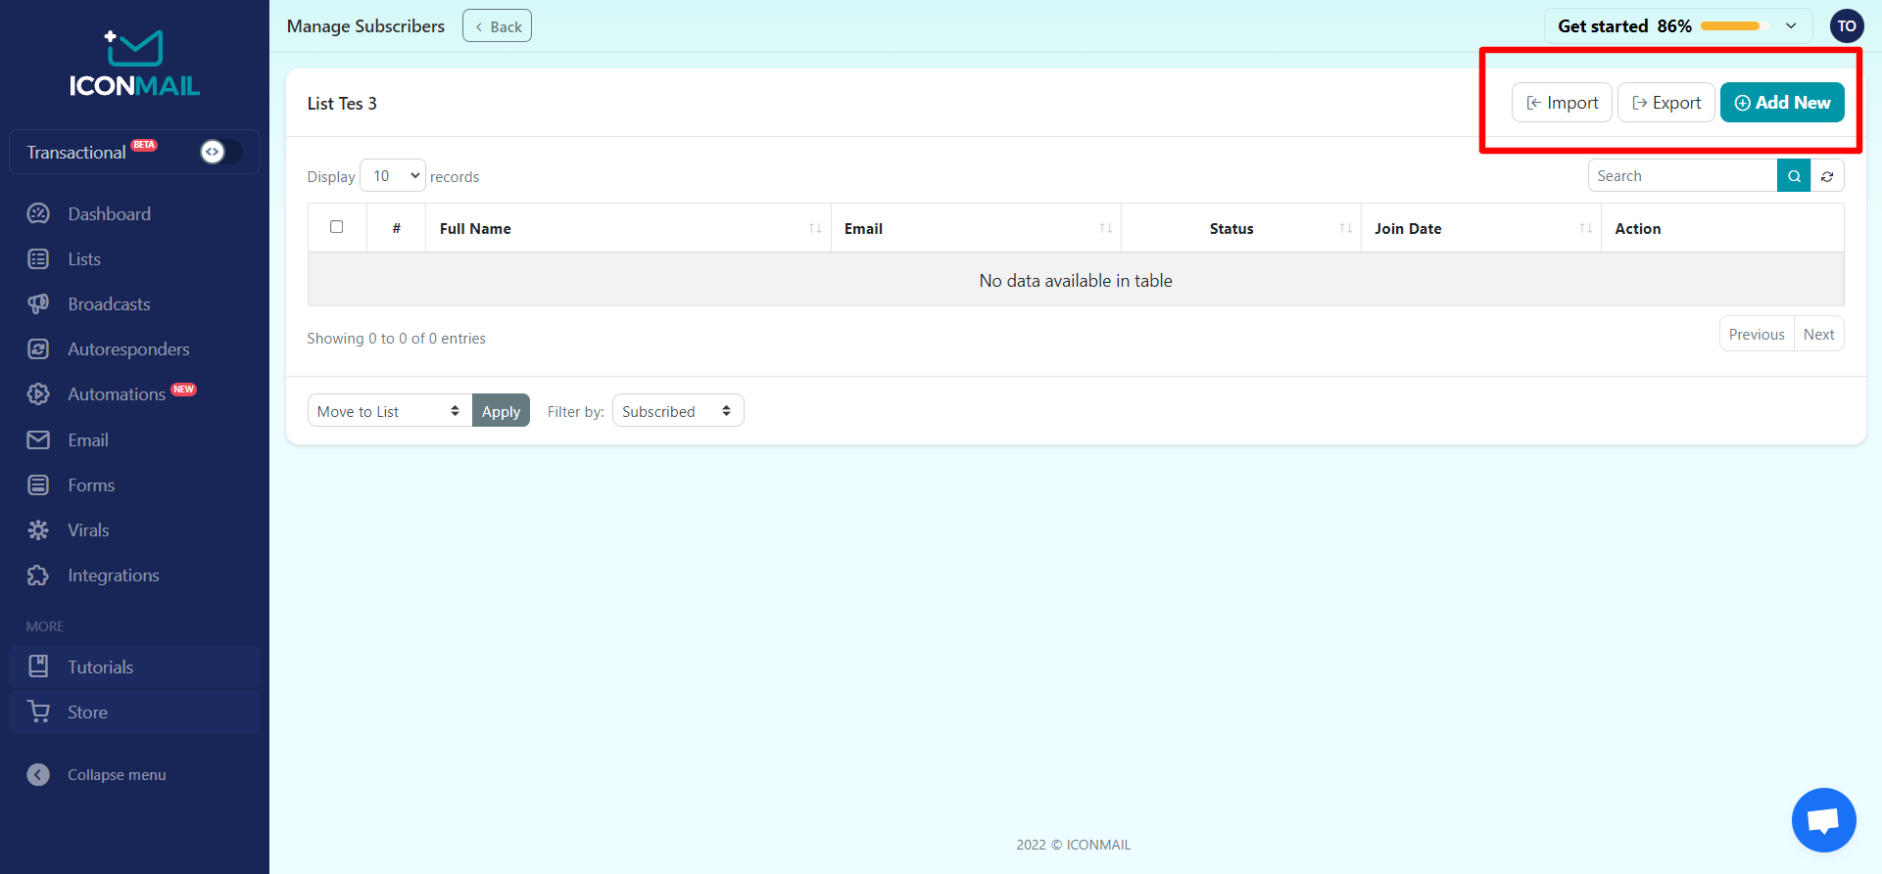Click the Import button
The width and height of the screenshot is (1882, 874).
pos(1562,103)
